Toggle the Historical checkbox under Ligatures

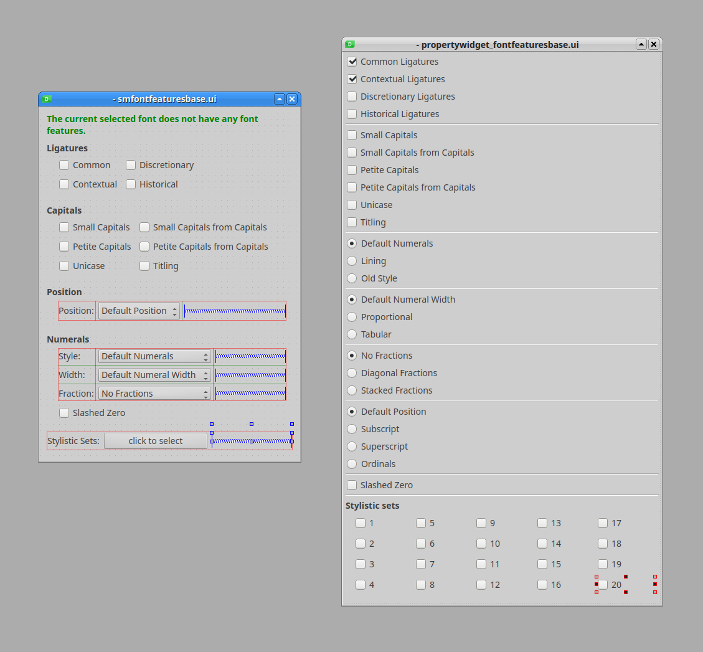coord(131,184)
